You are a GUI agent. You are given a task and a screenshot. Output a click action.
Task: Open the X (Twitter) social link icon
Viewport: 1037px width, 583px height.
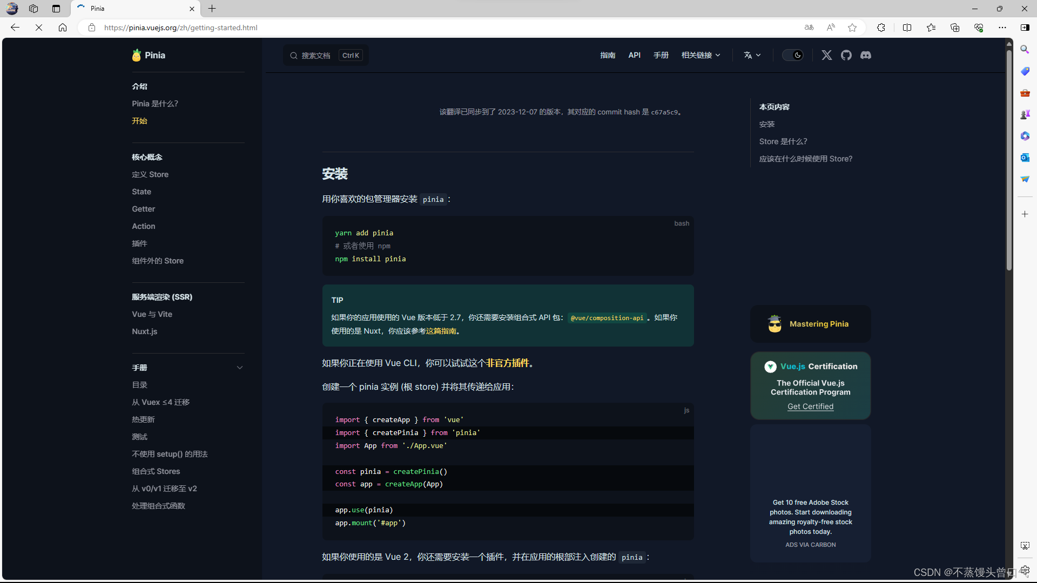pos(827,55)
